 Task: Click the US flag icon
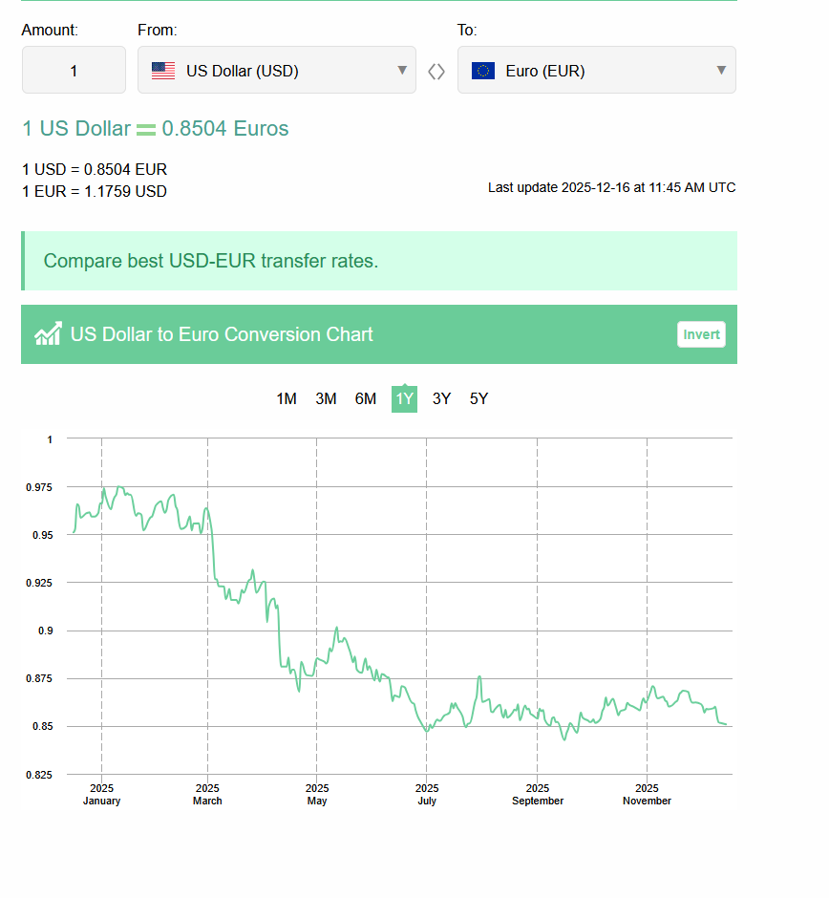[163, 71]
